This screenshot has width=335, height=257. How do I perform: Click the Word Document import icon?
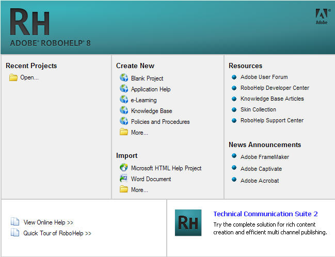(124, 178)
